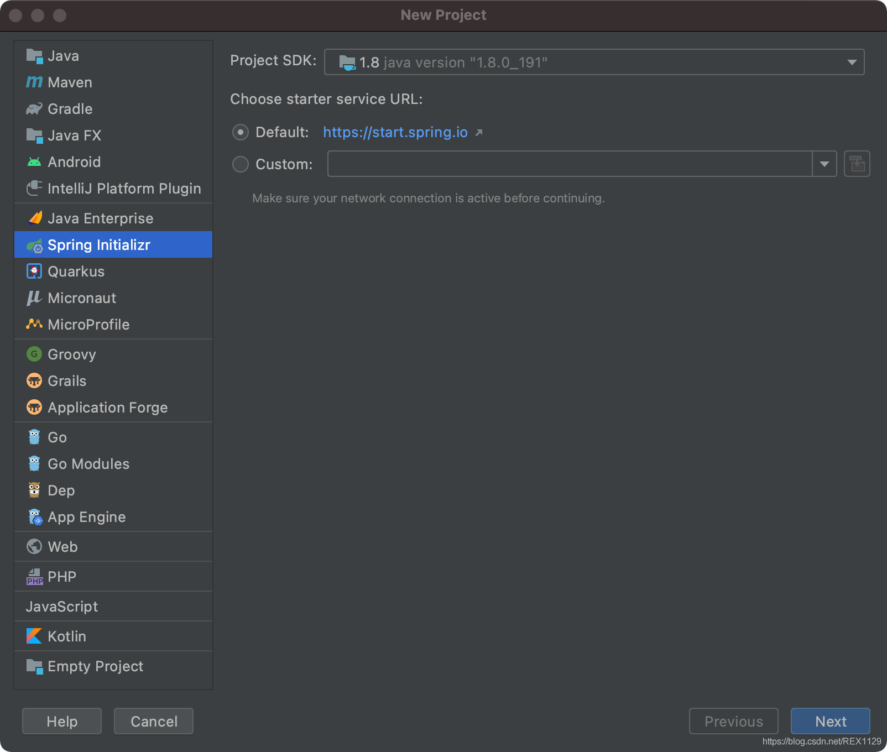Click the Empty Project folder icon
This screenshot has height=752, width=887.
click(34, 666)
